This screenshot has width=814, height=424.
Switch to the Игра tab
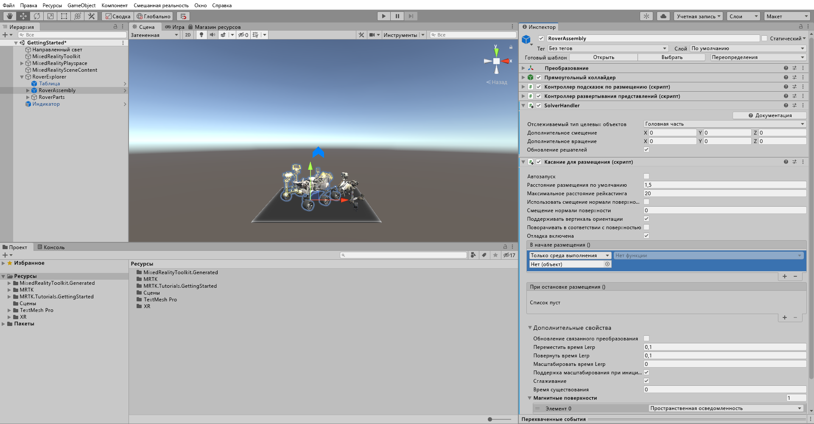coord(174,27)
